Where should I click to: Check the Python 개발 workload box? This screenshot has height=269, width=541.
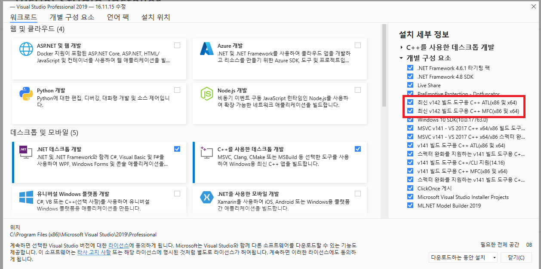[x=177, y=90]
